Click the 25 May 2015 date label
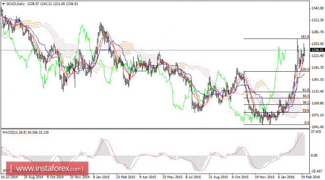The width and height of the screenshot is (325, 180). [x=172, y=177]
